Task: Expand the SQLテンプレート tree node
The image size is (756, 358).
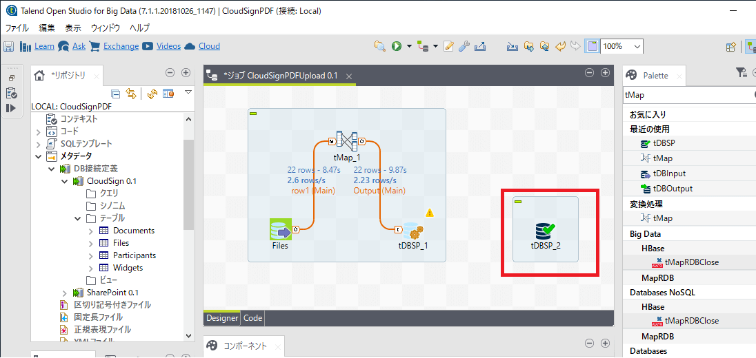Action: [39, 144]
